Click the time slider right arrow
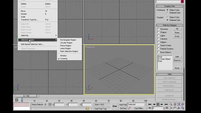201x113 pixels. 38,96
